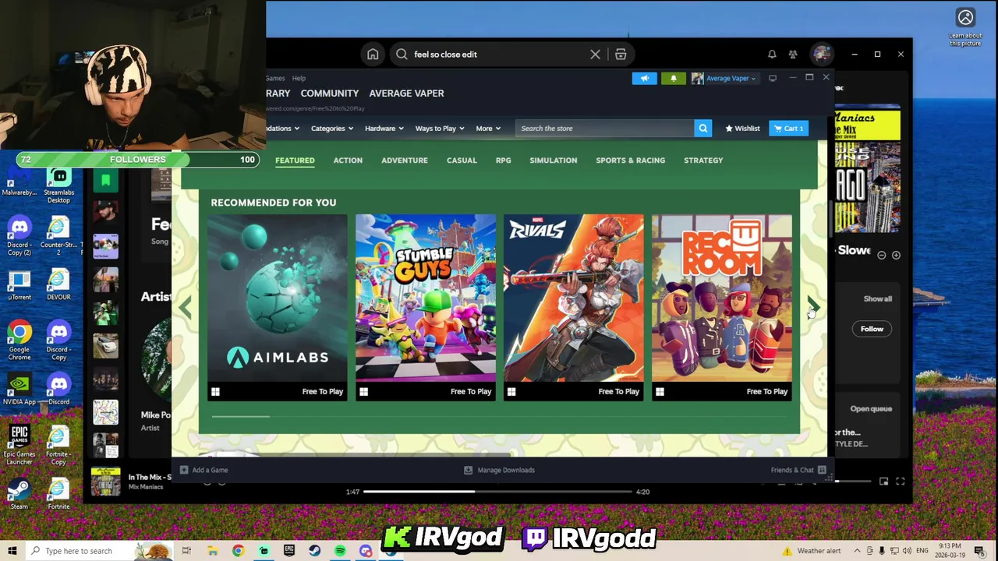Open Steam's COMMUNITY section

point(330,93)
